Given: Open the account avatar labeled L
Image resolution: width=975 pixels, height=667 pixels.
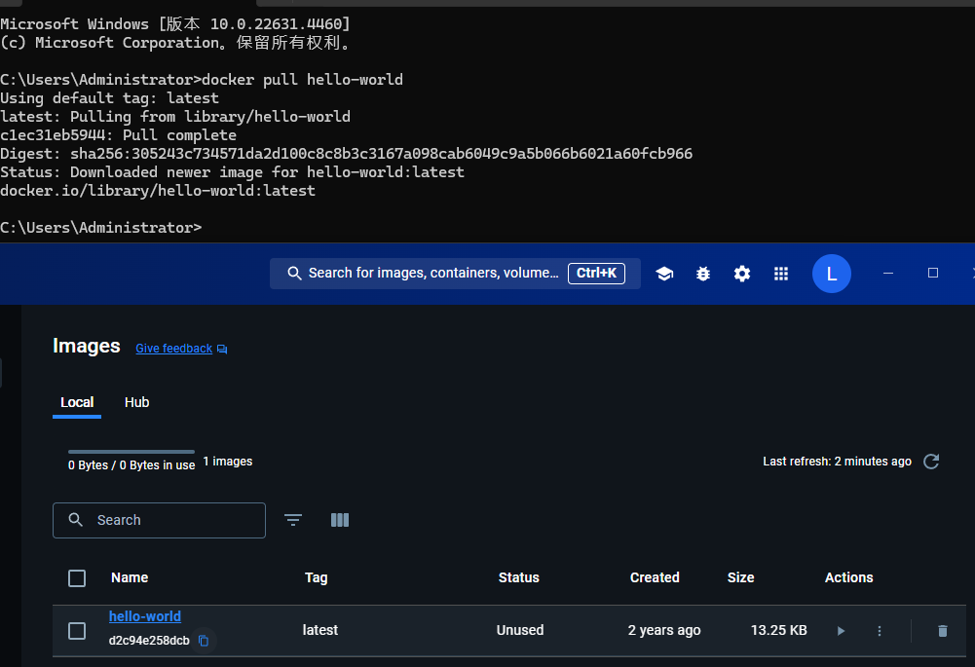Looking at the screenshot, I should coord(832,274).
